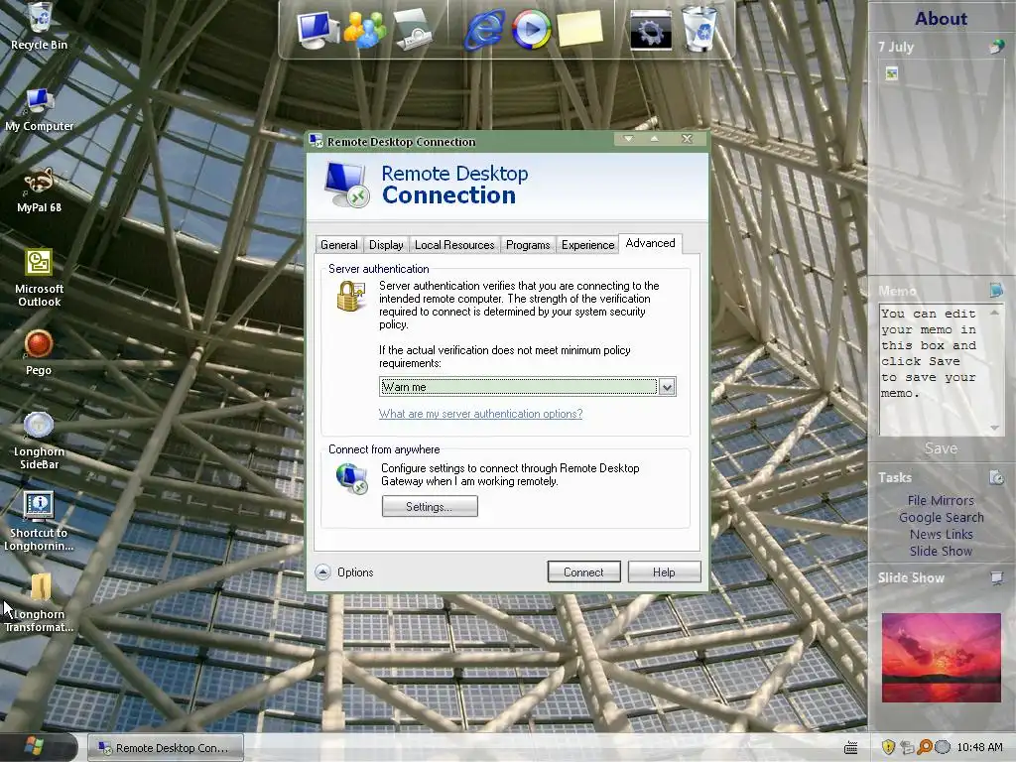Click the computer monitor icon in top dock
The image size is (1016, 762).
[317, 30]
